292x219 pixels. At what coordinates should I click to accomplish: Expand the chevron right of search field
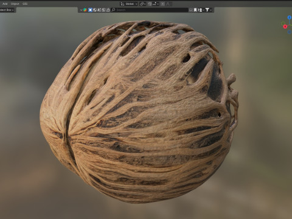(x=190, y=10)
